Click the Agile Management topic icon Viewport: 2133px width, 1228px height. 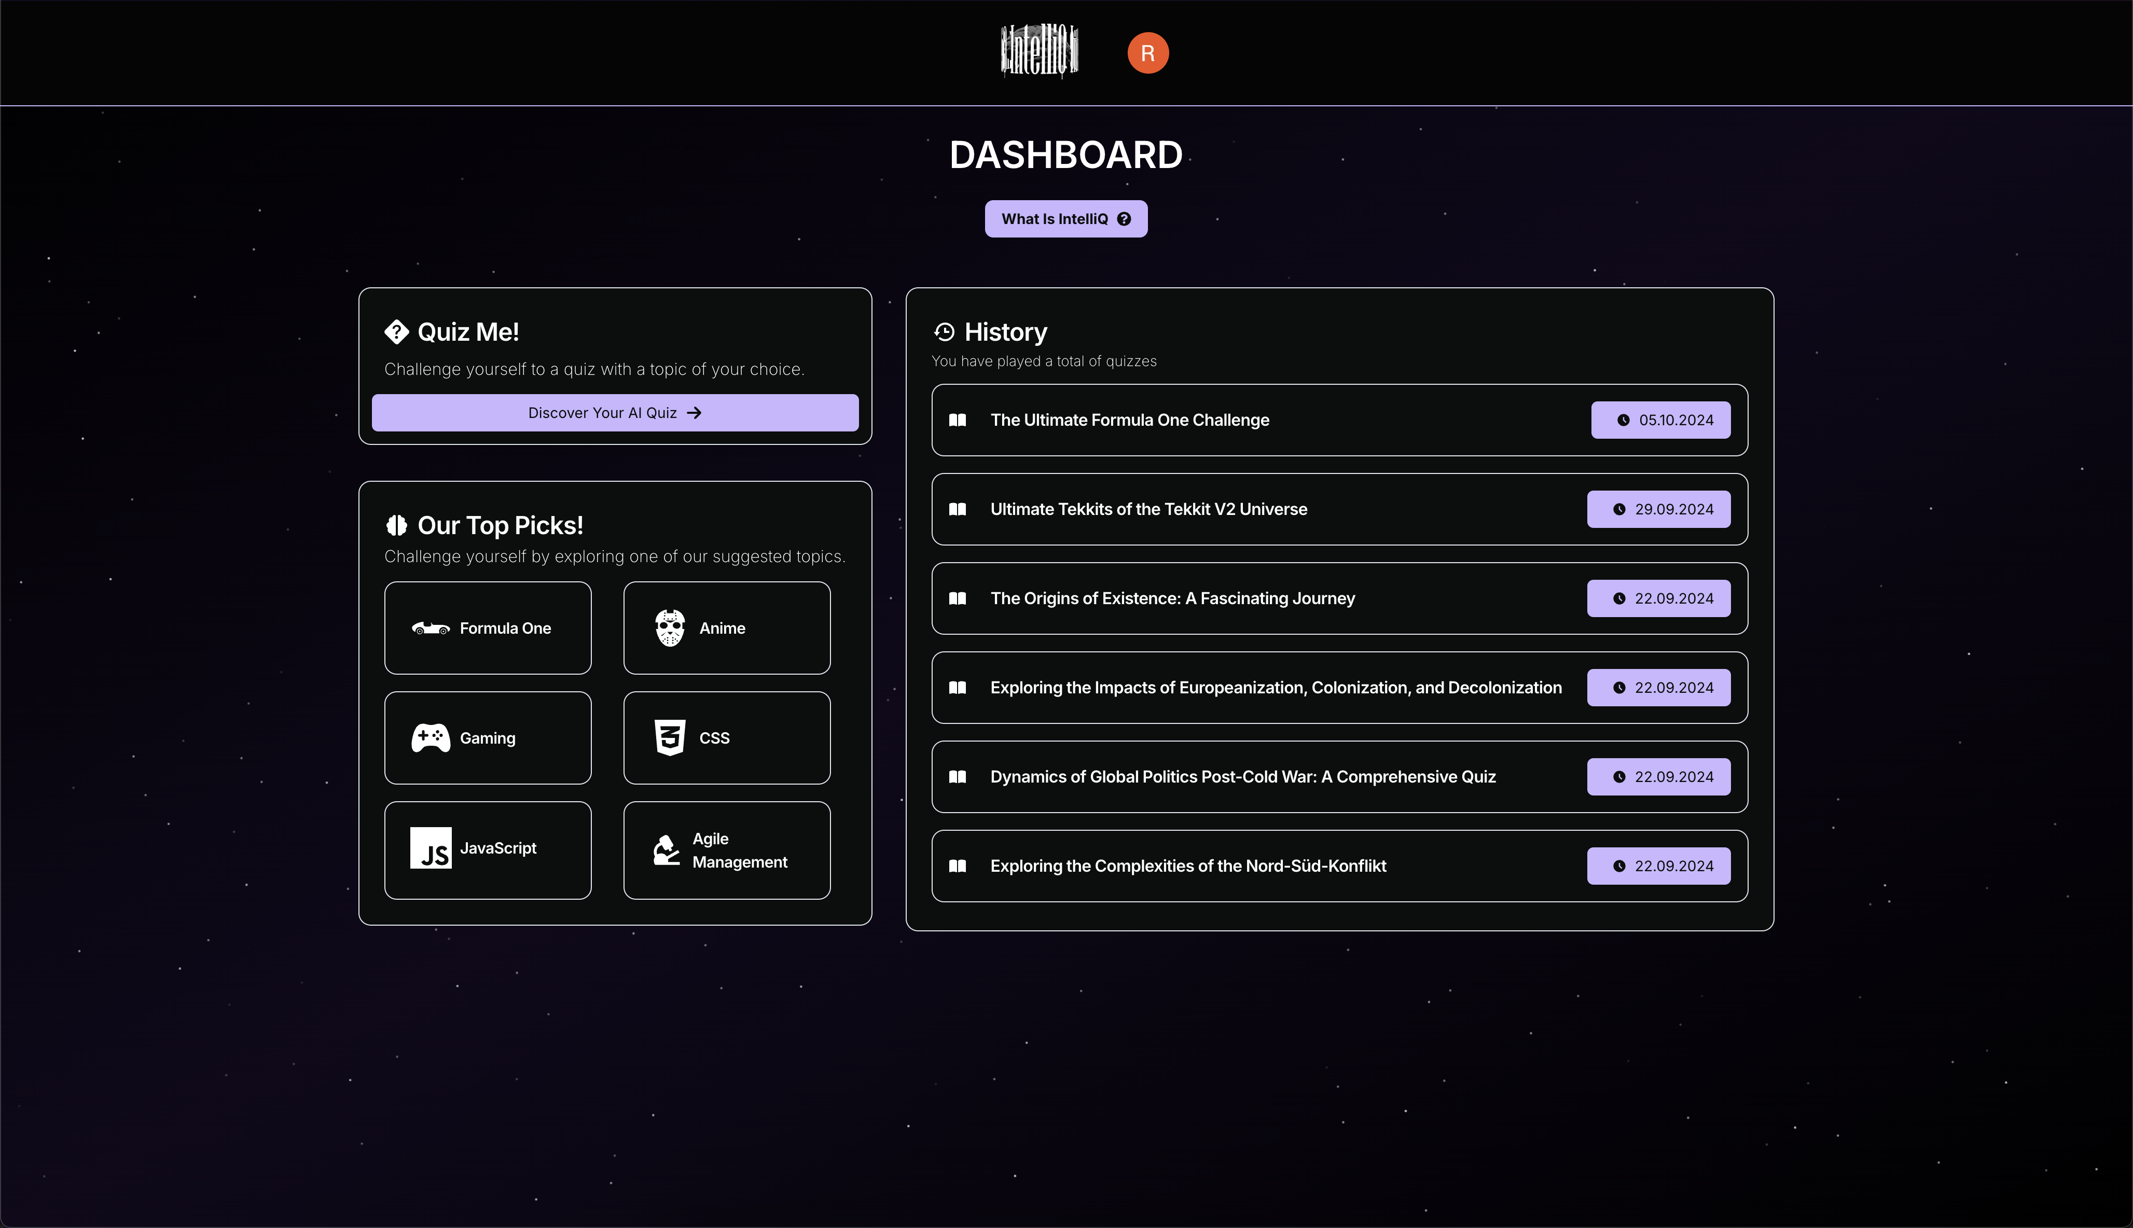point(666,850)
